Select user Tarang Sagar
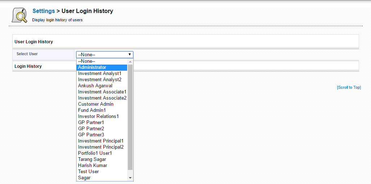The width and height of the screenshot is (371, 184). [x=92, y=159]
